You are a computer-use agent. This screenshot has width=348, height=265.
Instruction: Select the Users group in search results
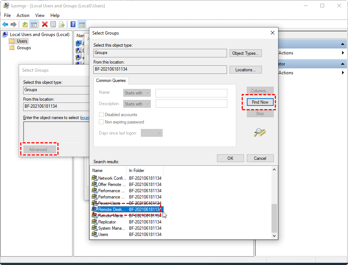point(103,234)
